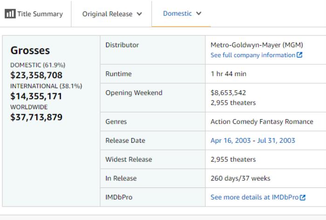This screenshot has height=220, width=326.
Task: Expand the Domestic chevron arrow
Action: [x=199, y=13]
